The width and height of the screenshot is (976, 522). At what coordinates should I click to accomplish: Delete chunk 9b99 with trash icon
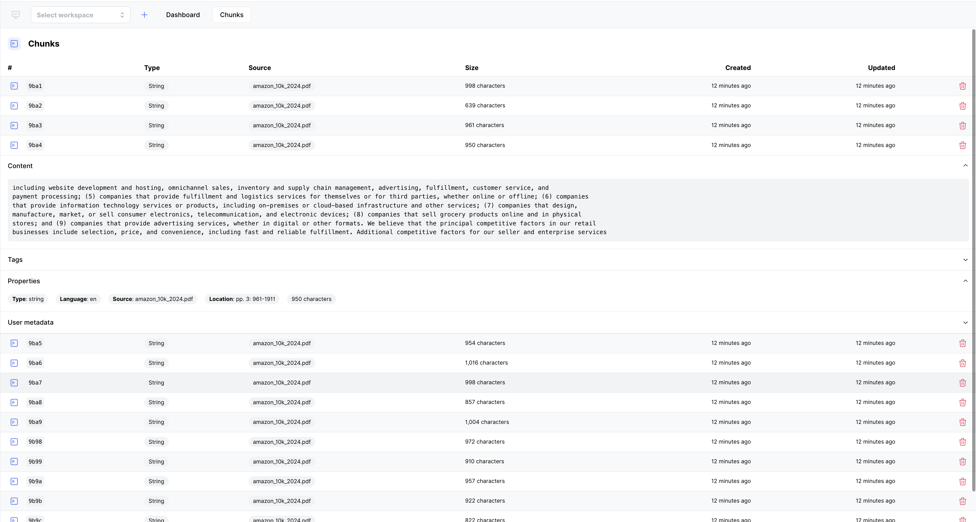(962, 462)
